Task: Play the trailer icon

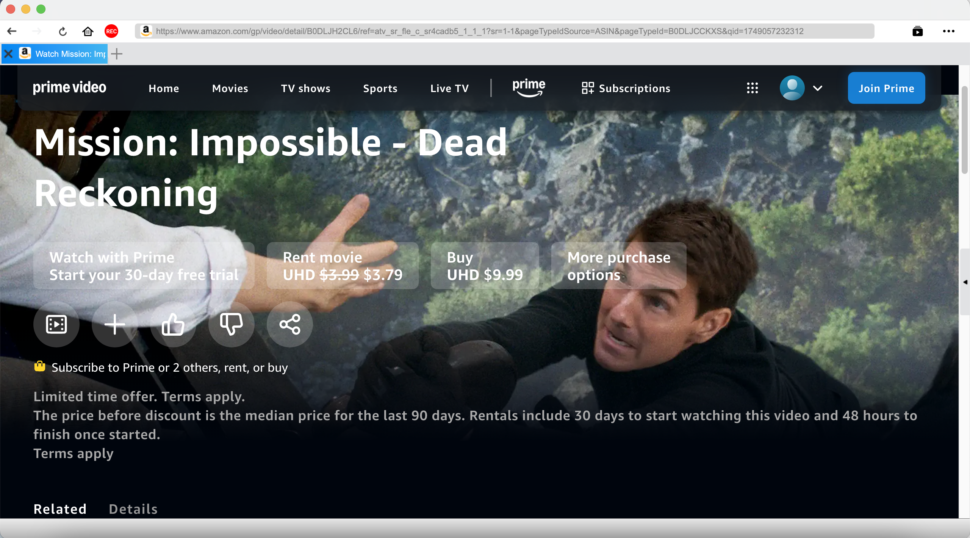Action: click(x=56, y=324)
